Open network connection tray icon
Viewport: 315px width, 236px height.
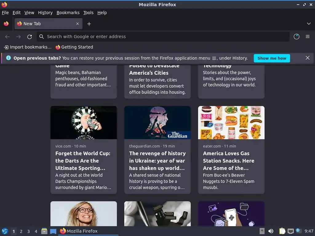coord(290,231)
